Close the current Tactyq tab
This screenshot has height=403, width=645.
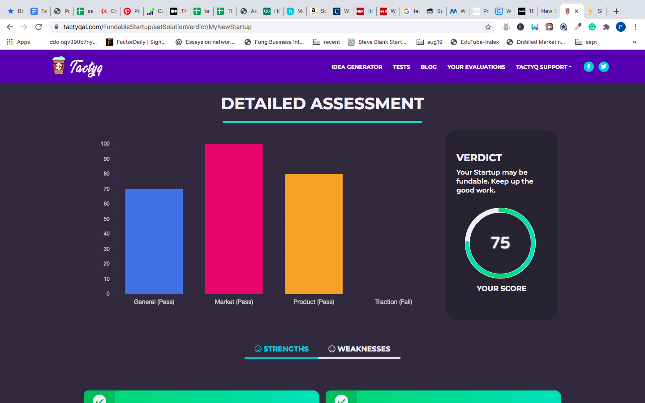coord(576,11)
